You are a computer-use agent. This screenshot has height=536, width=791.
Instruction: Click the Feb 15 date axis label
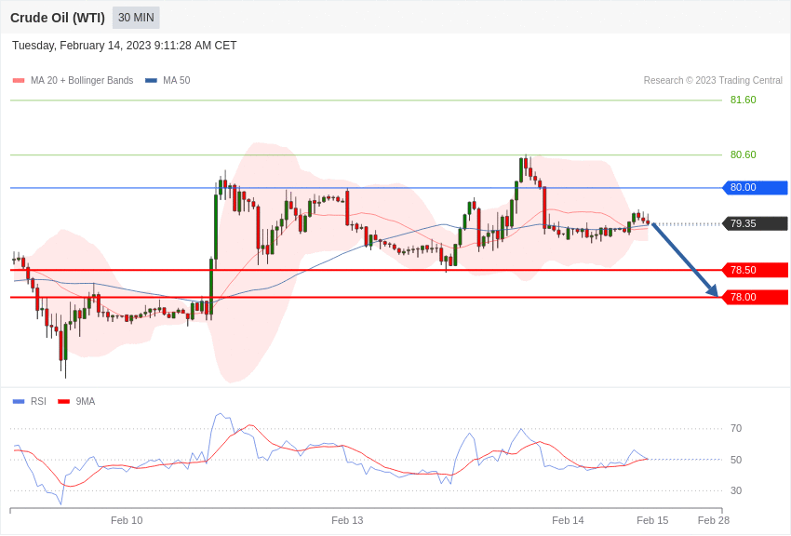[652, 520]
